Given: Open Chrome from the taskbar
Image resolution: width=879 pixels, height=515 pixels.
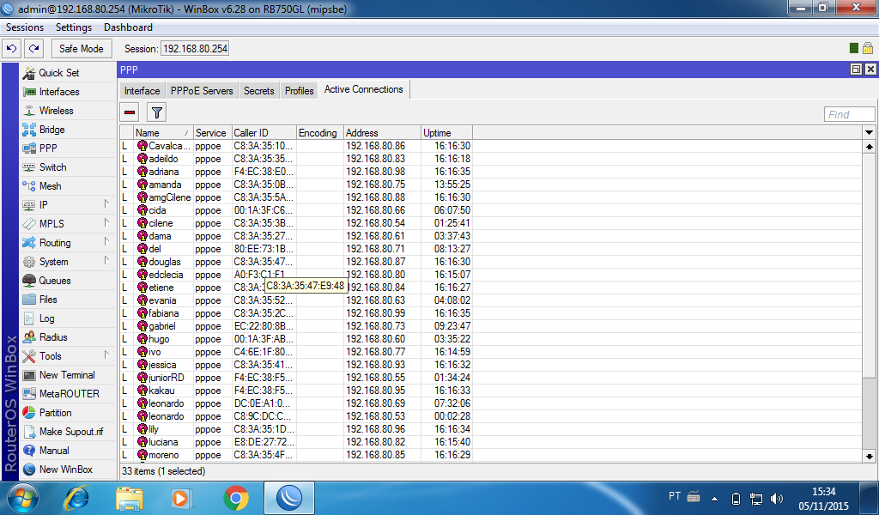Looking at the screenshot, I should click(x=236, y=498).
